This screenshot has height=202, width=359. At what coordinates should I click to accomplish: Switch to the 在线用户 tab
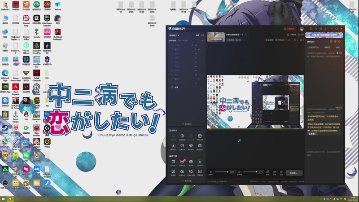[313, 48]
